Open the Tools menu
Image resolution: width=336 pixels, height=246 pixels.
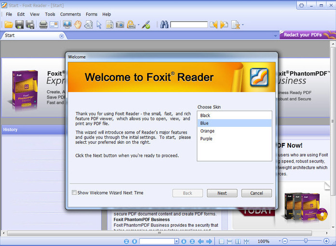pos(50,14)
